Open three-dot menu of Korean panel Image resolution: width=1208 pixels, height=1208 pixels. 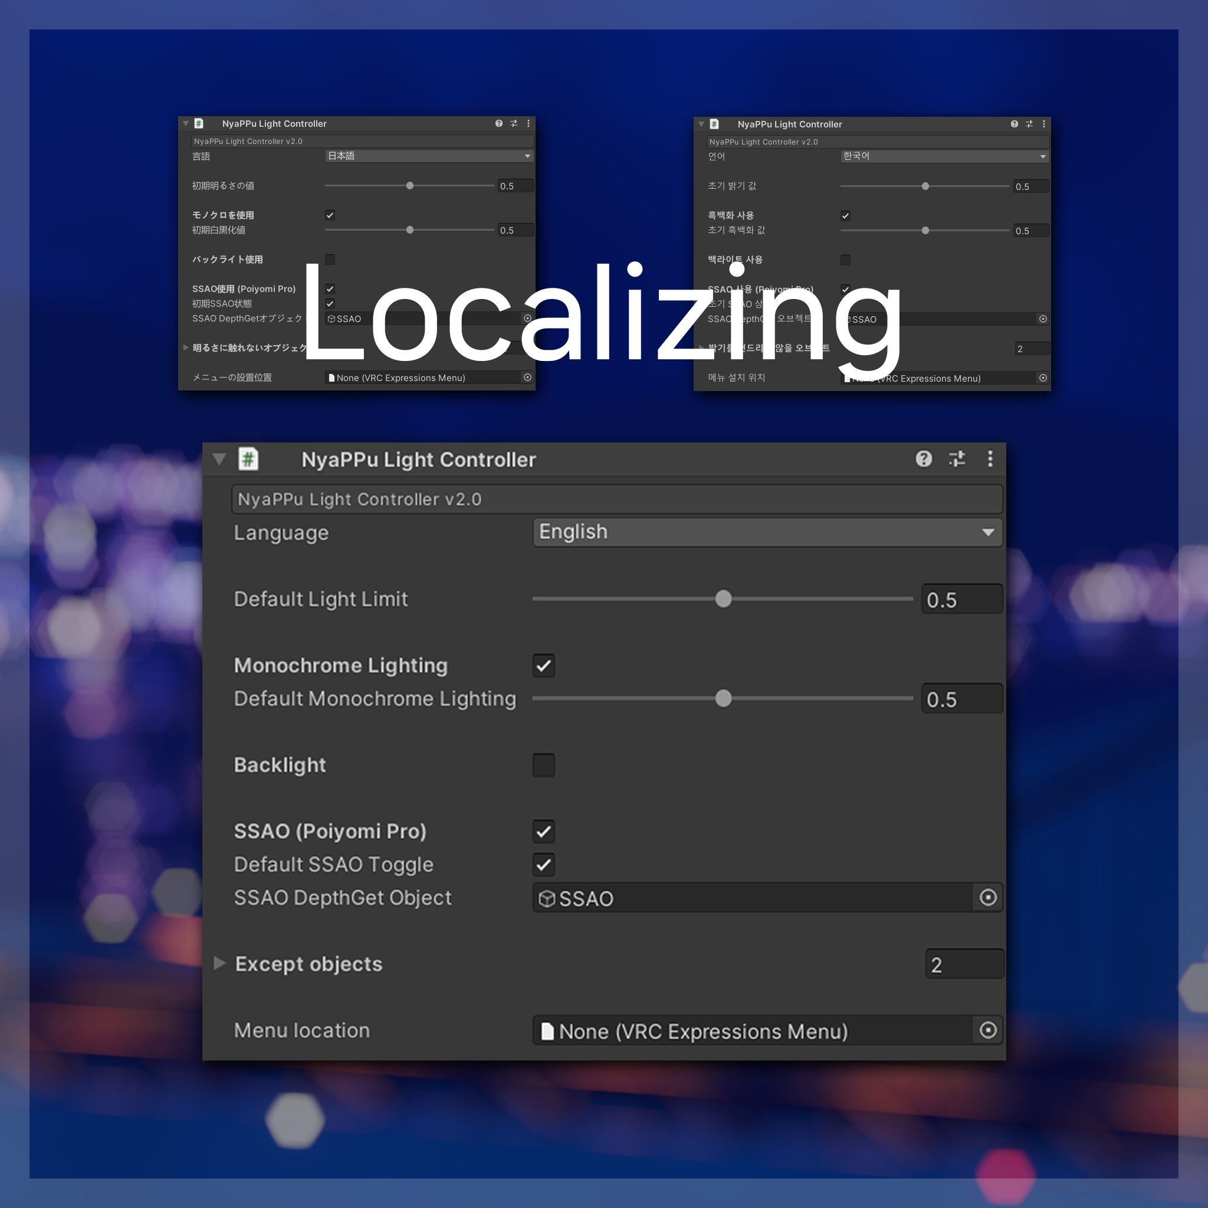[x=1043, y=124]
